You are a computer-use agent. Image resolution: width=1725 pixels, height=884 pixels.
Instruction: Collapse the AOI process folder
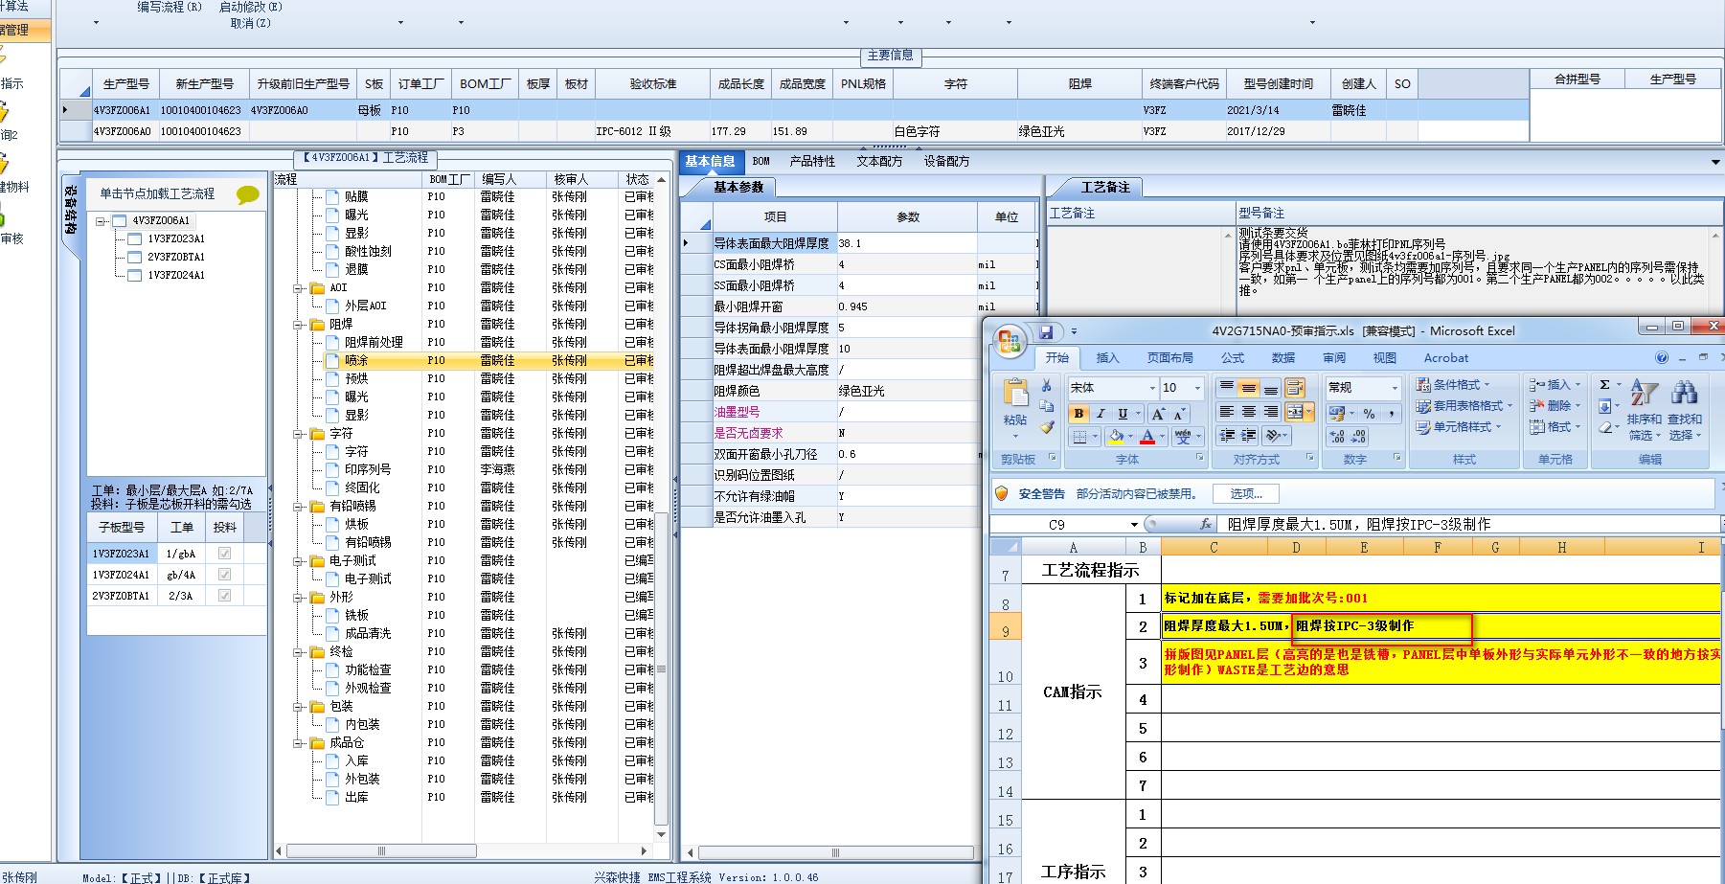pos(299,288)
